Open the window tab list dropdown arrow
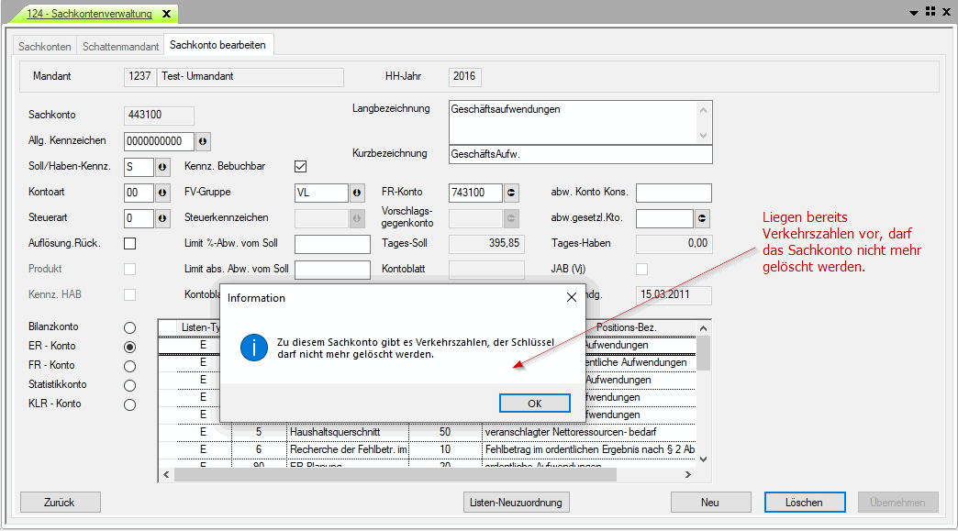This screenshot has width=958, height=531. coord(914,13)
